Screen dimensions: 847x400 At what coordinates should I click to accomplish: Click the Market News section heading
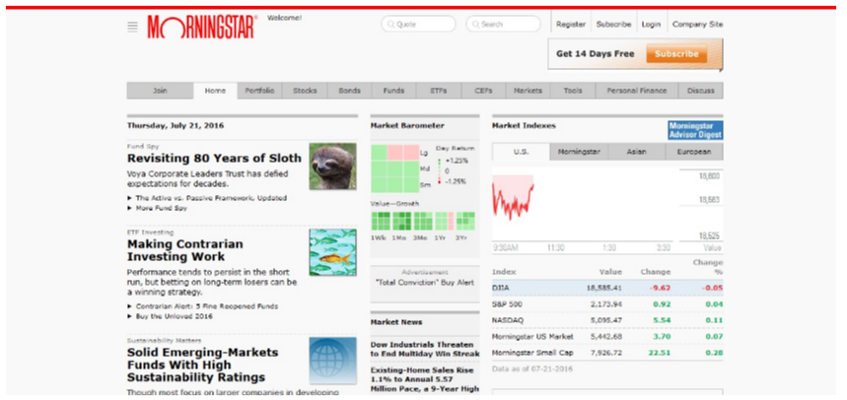click(396, 322)
